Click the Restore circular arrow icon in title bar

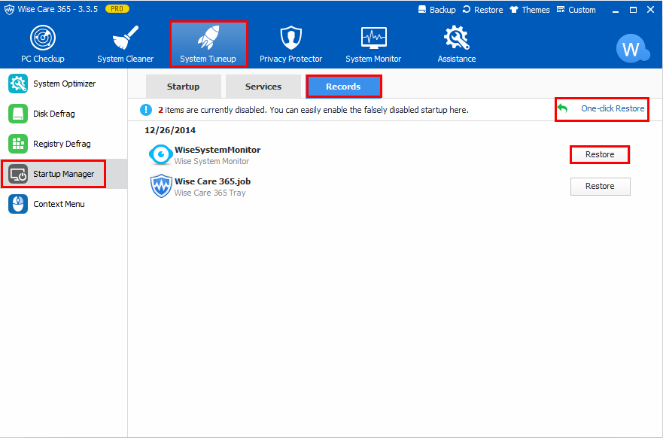(467, 9)
